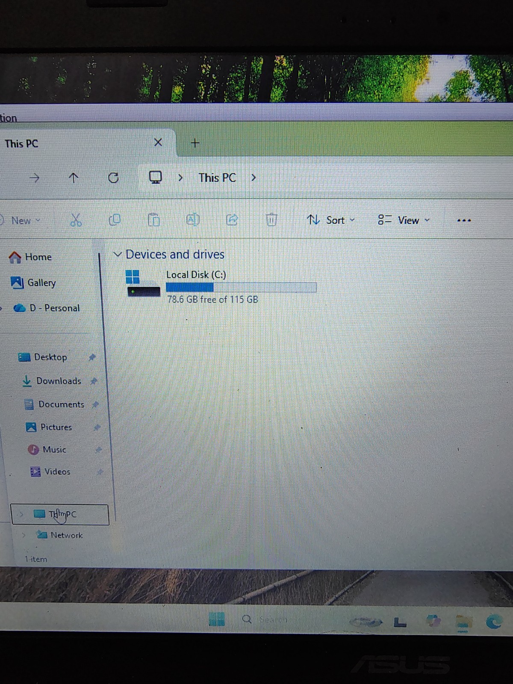Image resolution: width=513 pixels, height=684 pixels.
Task: Open the Windows Start menu
Action: tap(217, 619)
